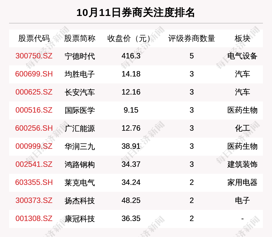The image size is (272, 237).
Task: Open stock code 600699.SH
Action: click(34, 74)
